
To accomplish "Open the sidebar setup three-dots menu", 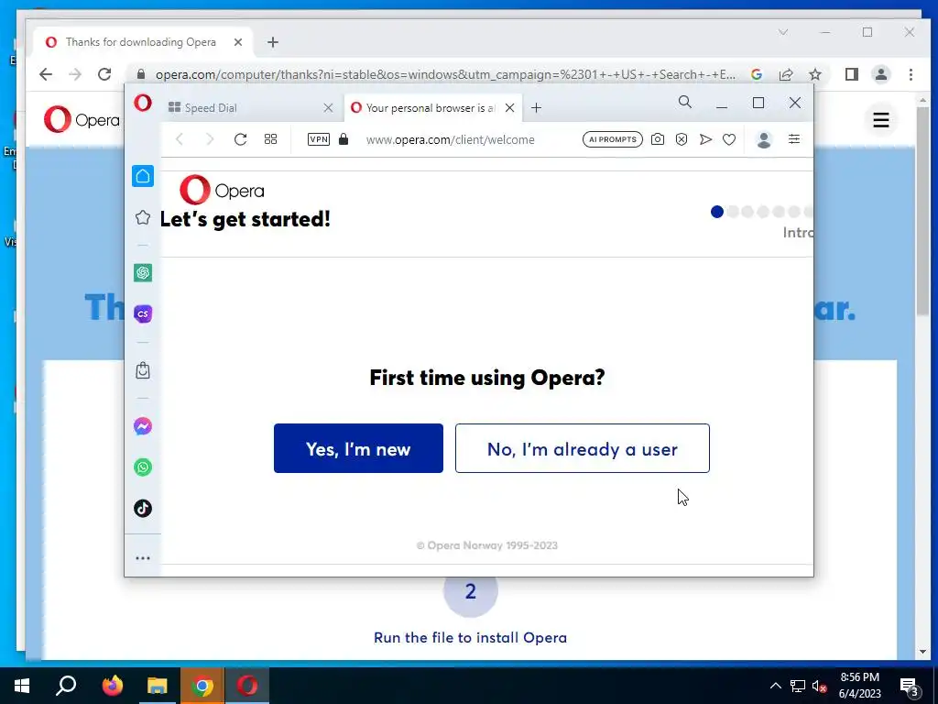I will pos(142,558).
